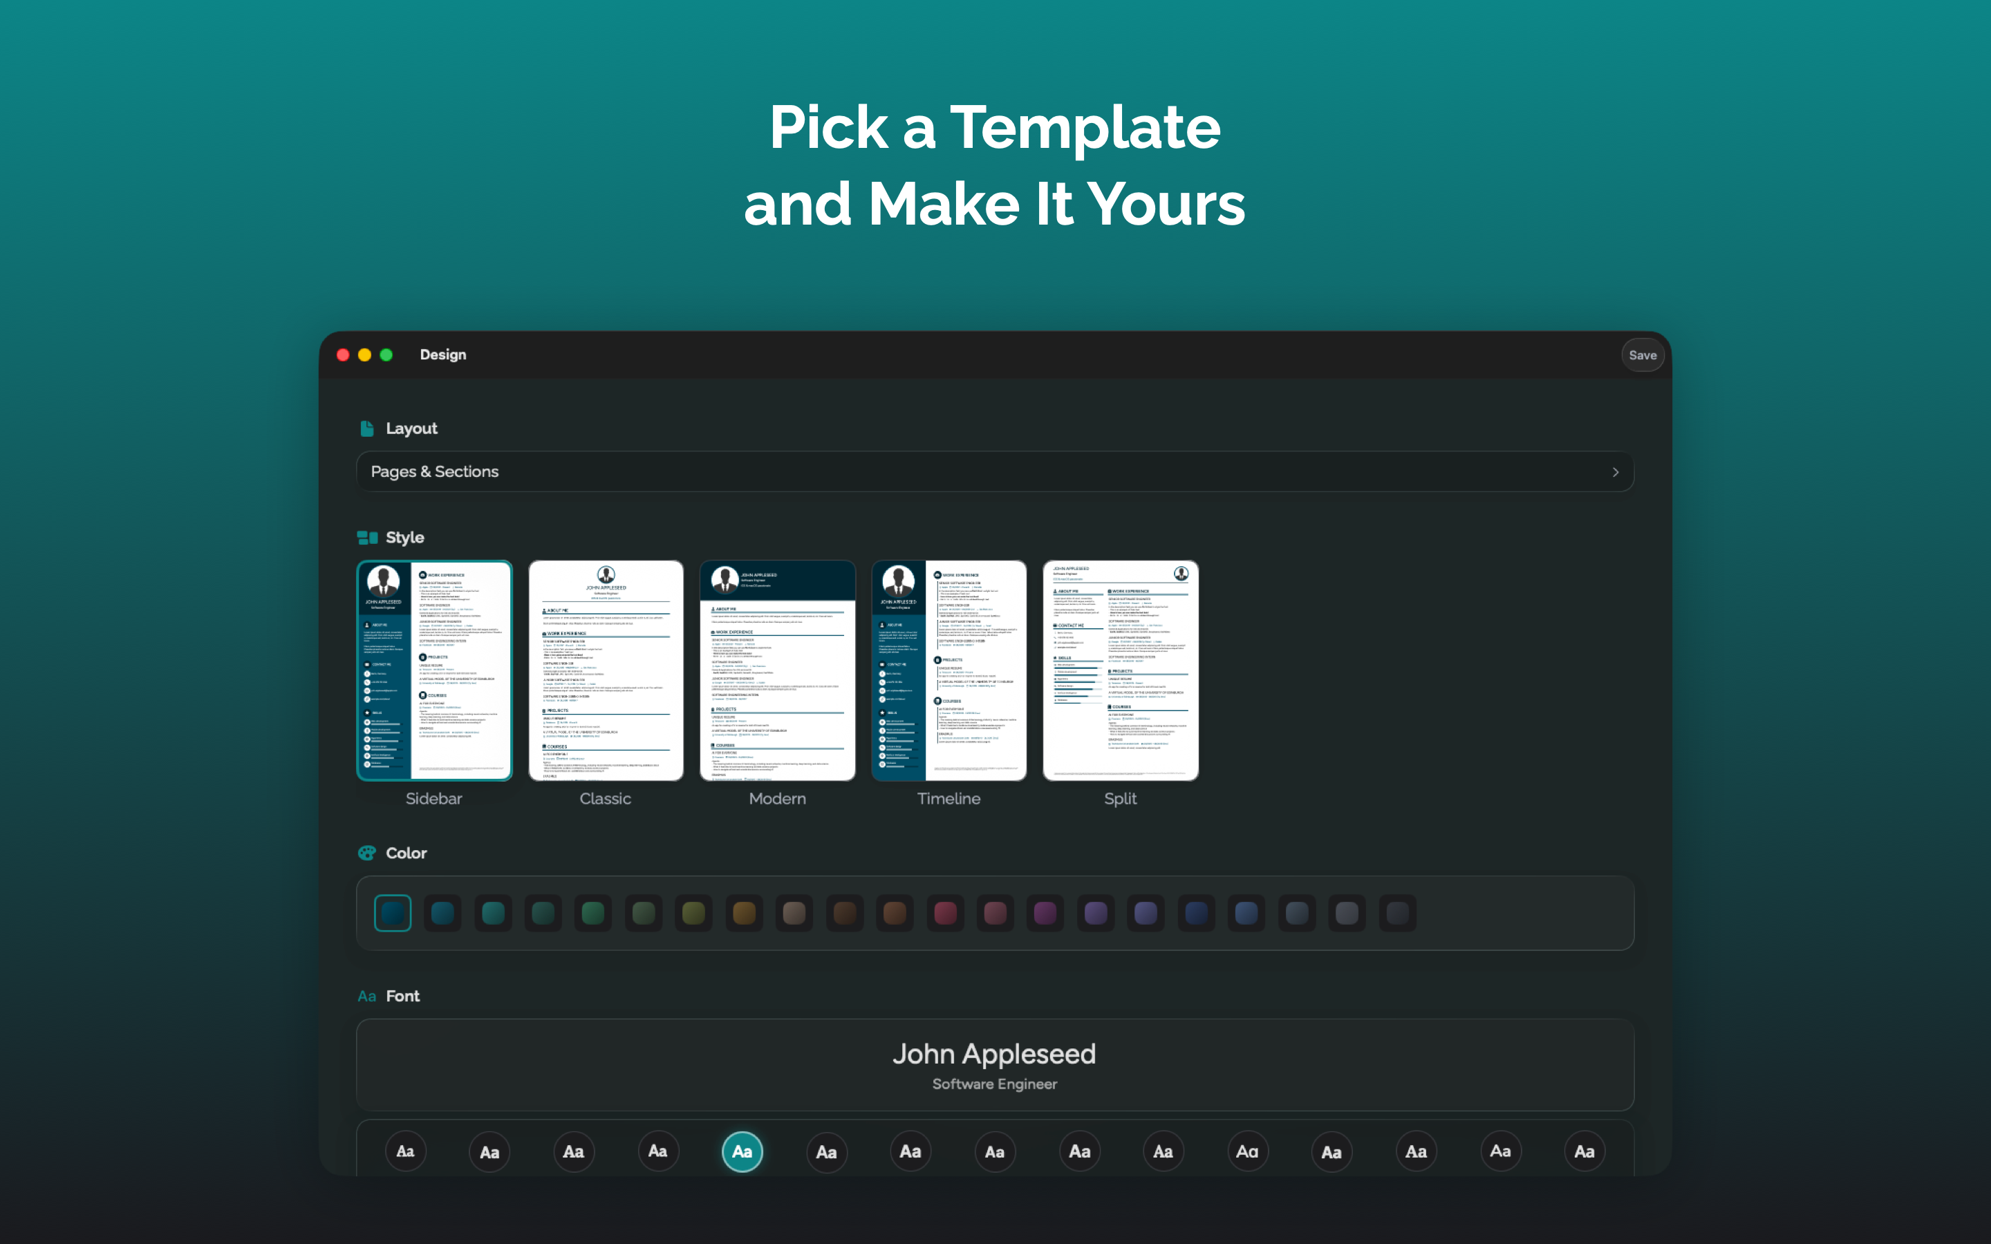Click the John Appleseed font preview name
Viewport: 1991px width, 1244px height.
click(995, 1054)
